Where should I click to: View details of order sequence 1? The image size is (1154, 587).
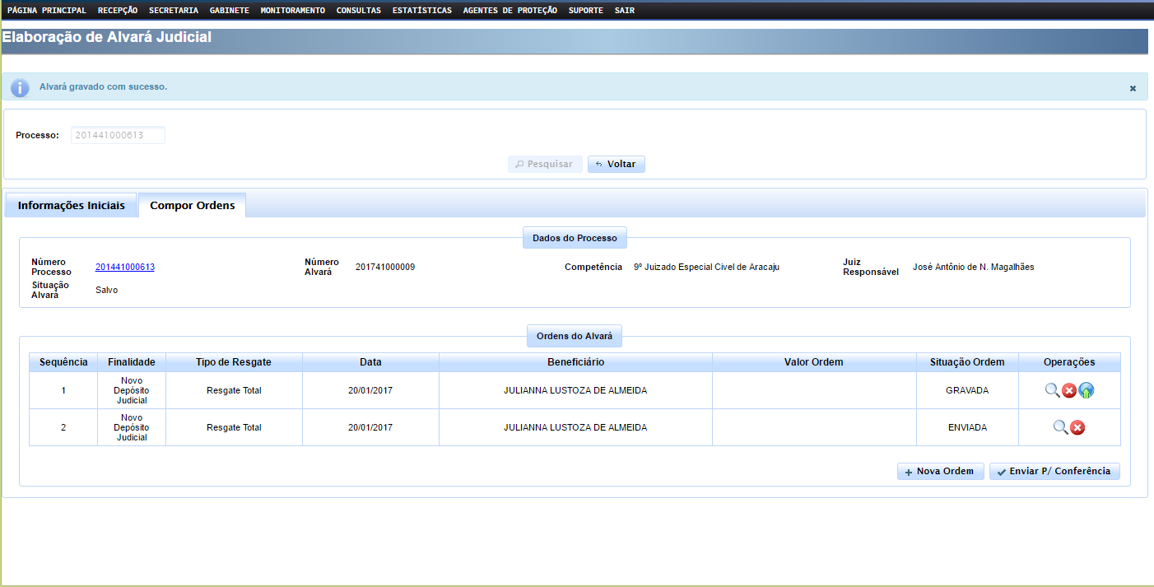tap(1052, 390)
